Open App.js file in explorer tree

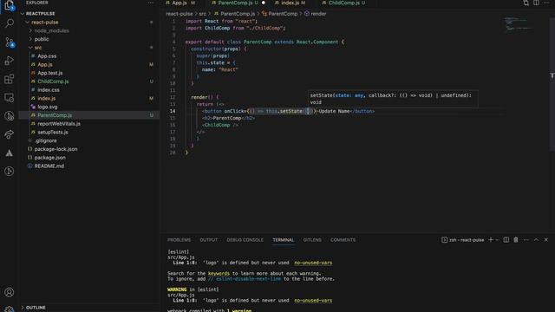tap(44, 64)
